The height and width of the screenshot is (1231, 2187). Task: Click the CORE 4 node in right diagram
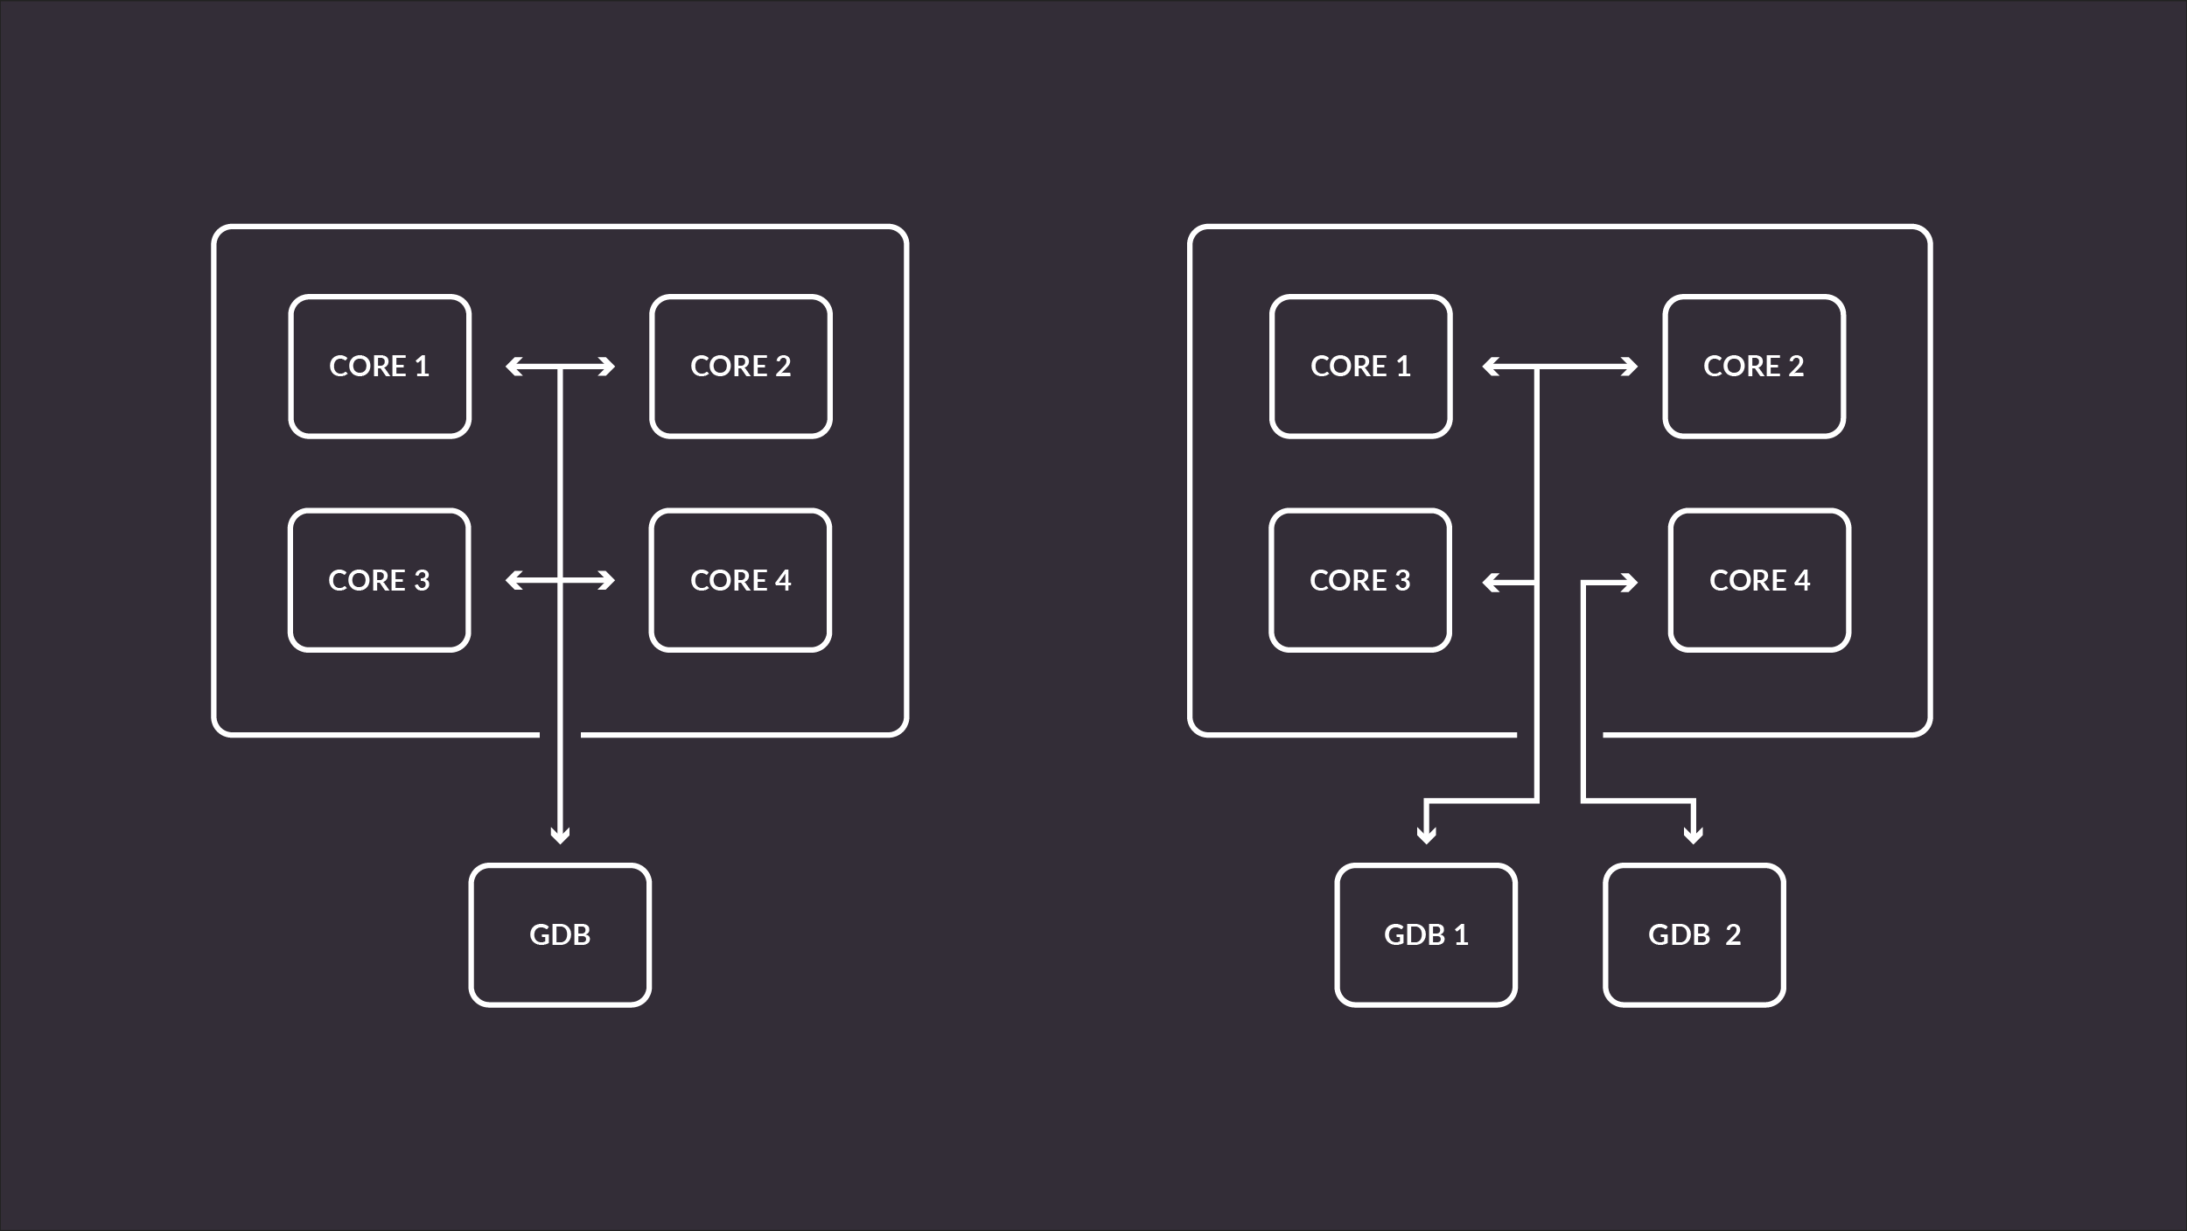1756,580
